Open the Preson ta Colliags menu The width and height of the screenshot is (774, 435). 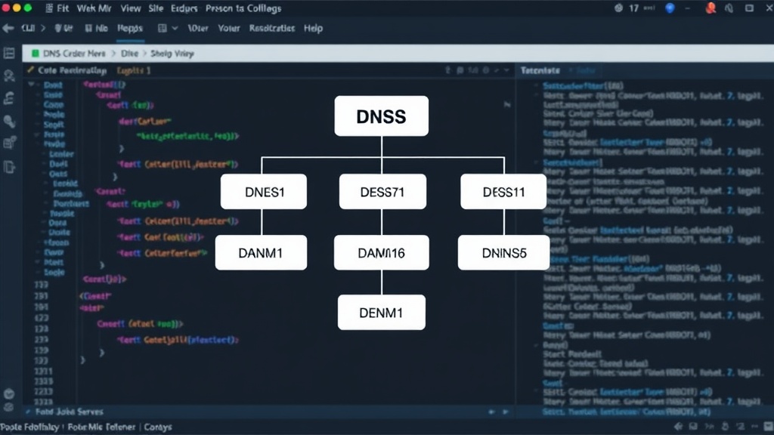[243, 8]
